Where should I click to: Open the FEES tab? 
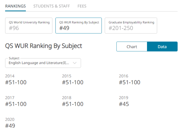tap(82, 6)
